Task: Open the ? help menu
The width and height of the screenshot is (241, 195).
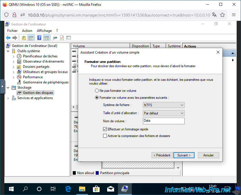Action: [x=57, y=31]
